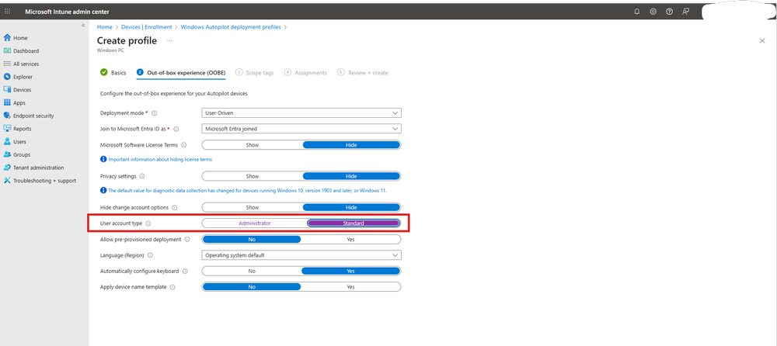Click info icon beside User account type

click(148, 223)
